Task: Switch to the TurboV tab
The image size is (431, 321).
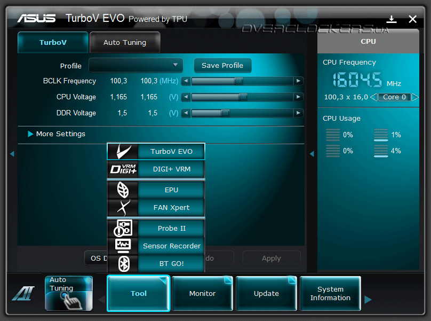Action: [x=53, y=42]
